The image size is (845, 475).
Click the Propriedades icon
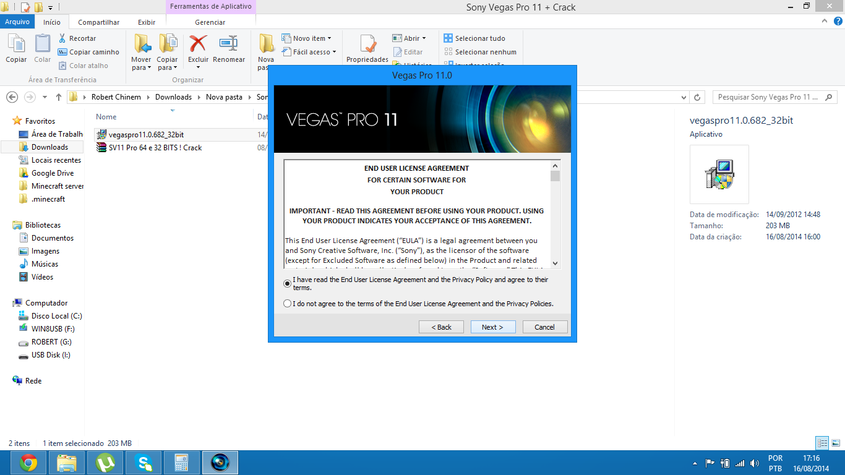click(x=367, y=45)
